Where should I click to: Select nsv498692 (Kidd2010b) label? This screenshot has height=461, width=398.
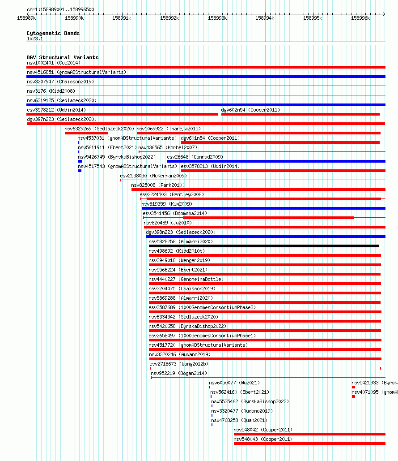pyautogui.click(x=177, y=251)
